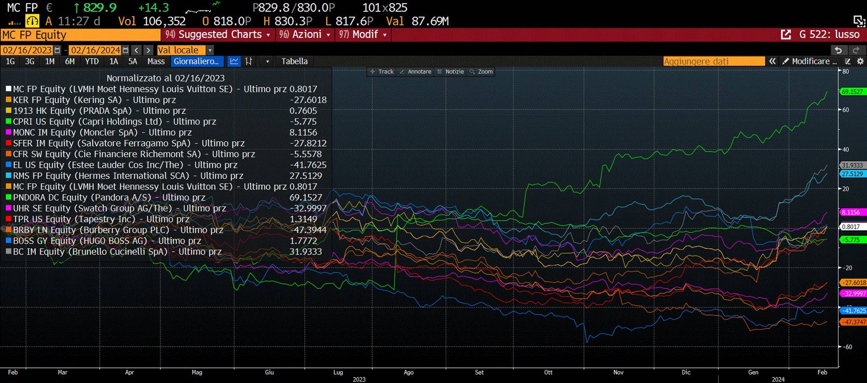The image size is (867, 383).
Task: Select the Mass time range tab
Action: click(156, 61)
